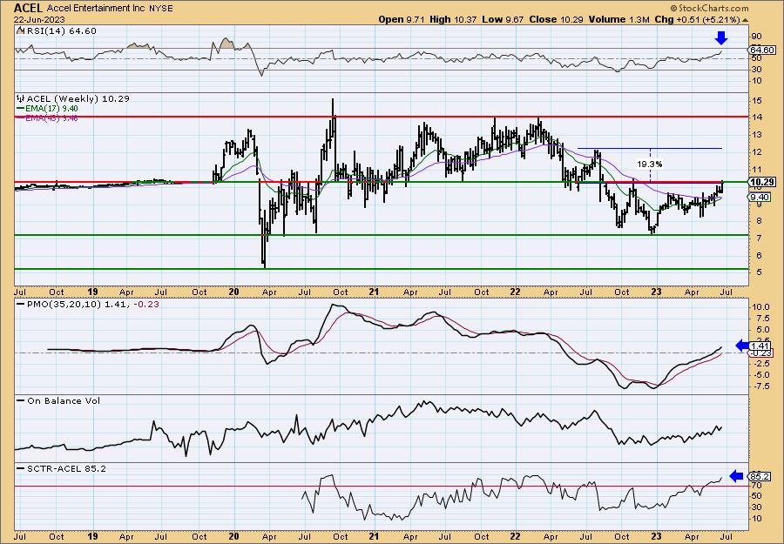Click the boxed 85.2 SCTR value flag
Screen dimensions: 784x544
pyautogui.click(x=760, y=477)
